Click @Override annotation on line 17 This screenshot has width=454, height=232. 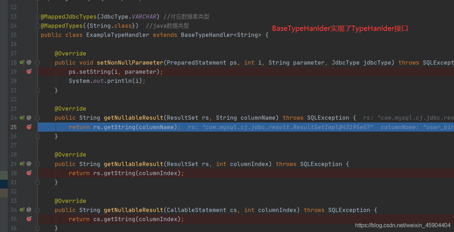(70, 53)
